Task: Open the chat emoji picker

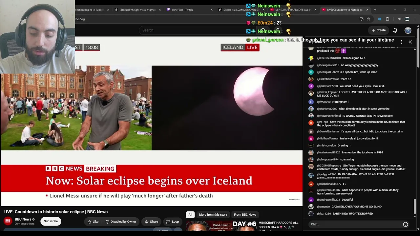Action: pyautogui.click(x=406, y=224)
